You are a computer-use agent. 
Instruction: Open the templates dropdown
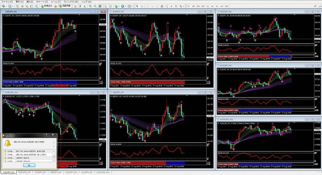pos(130,6)
